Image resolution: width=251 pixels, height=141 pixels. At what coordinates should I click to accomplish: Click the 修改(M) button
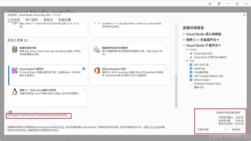tap(236, 129)
